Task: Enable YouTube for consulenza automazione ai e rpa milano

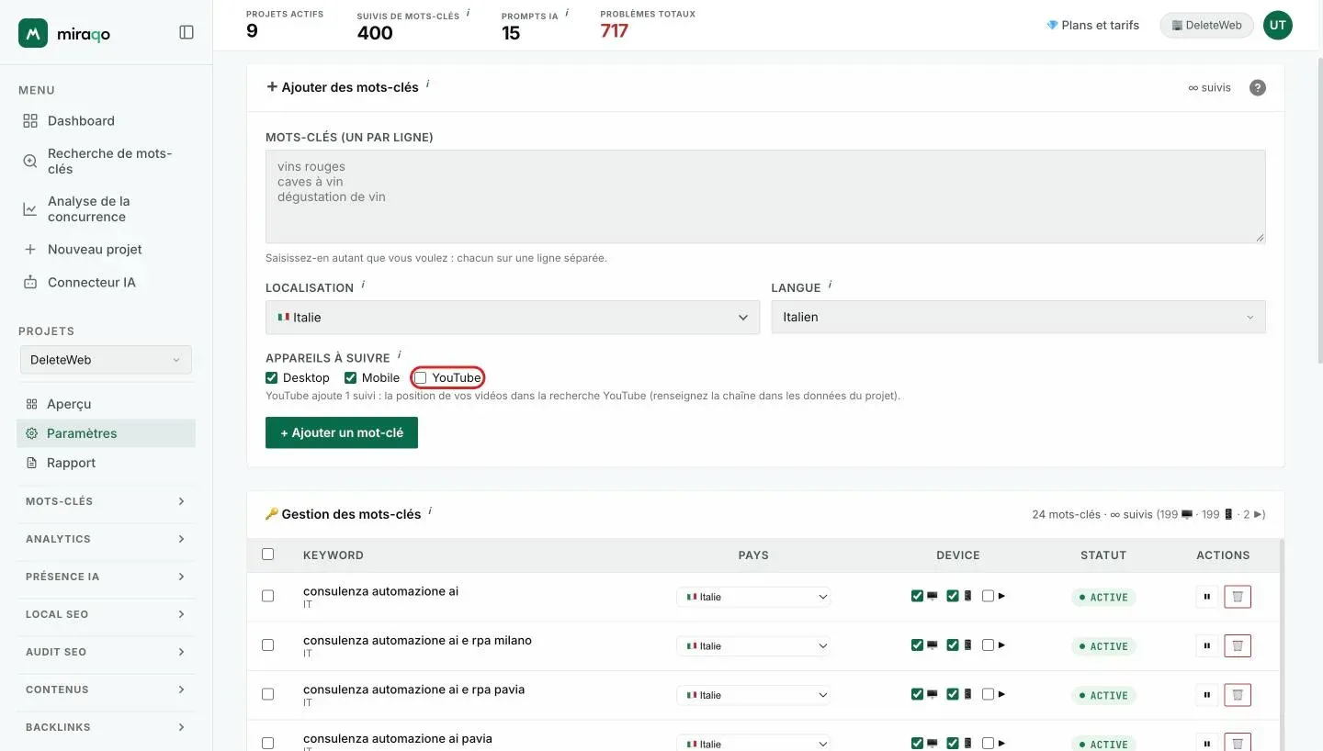Action: coord(988,645)
